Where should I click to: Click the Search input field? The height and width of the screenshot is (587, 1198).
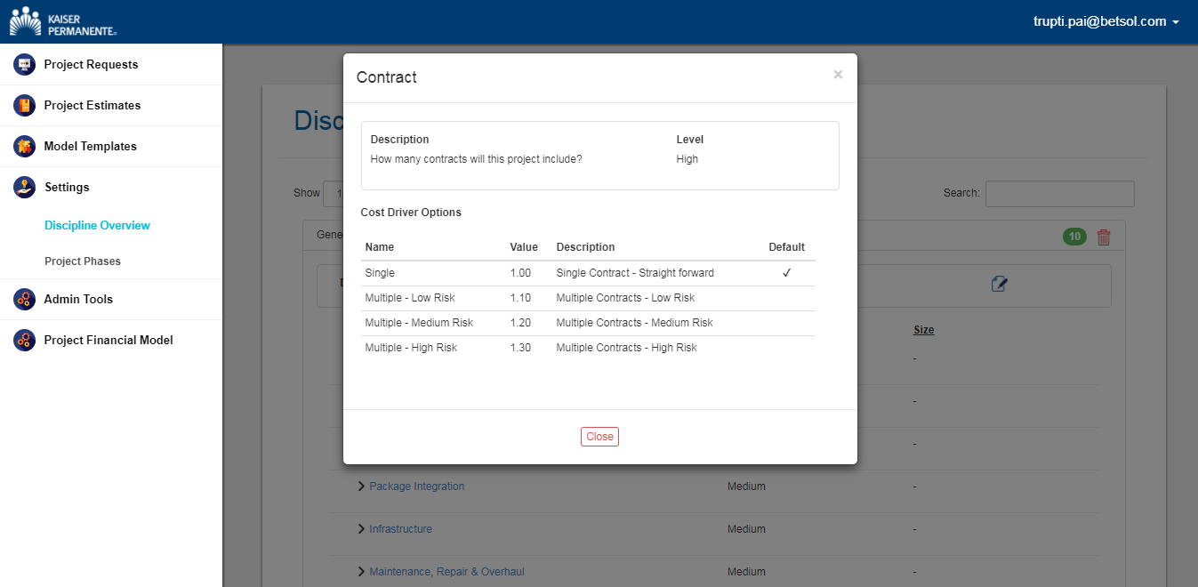pos(1059,193)
